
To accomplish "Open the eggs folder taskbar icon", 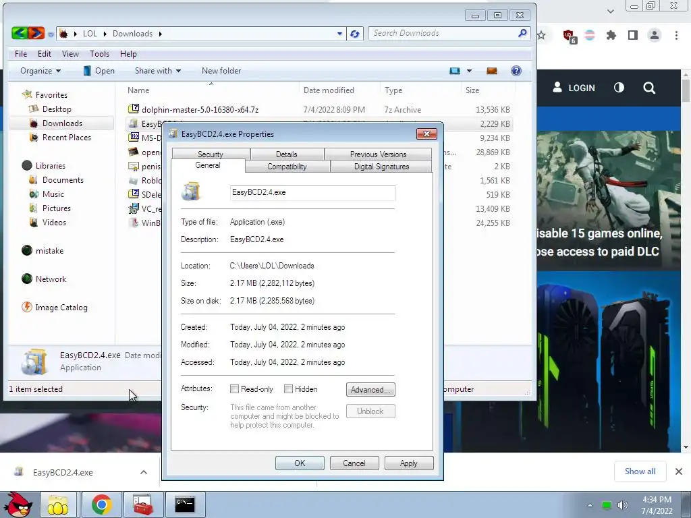I will click(x=58, y=505).
